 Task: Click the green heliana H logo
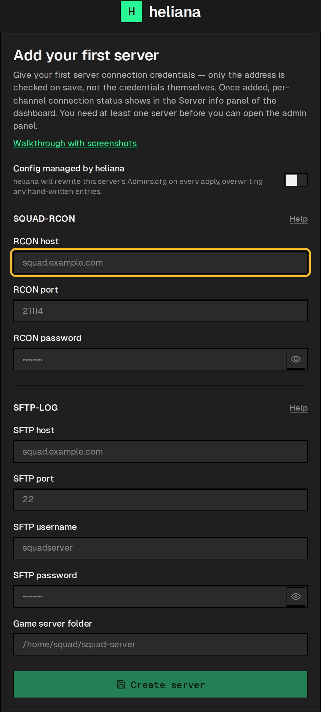[x=132, y=12]
